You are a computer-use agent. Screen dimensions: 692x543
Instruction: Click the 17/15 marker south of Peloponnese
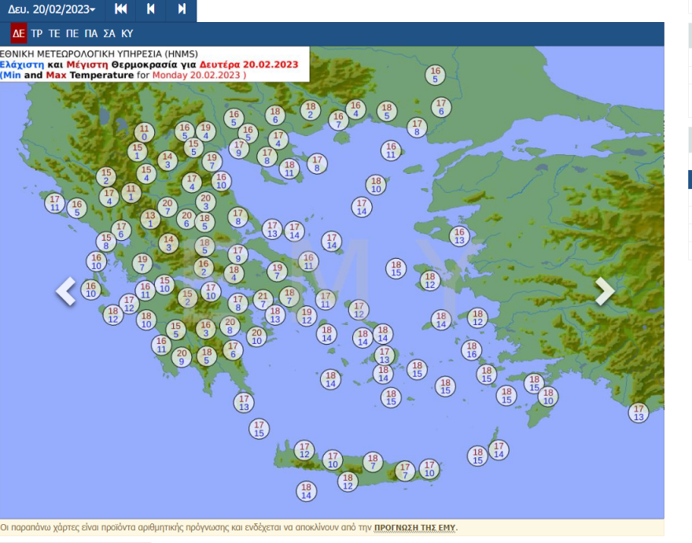(259, 429)
